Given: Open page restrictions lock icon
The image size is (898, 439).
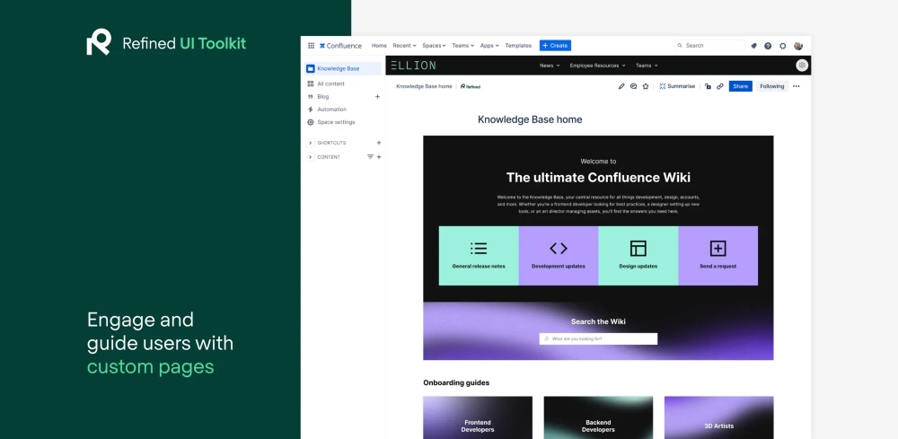Looking at the screenshot, I should pos(708,86).
